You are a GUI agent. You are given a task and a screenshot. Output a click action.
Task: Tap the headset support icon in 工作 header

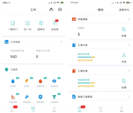[60, 10]
